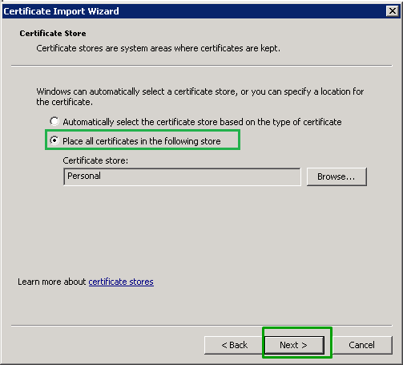Go to the previous step with Back

click(x=235, y=345)
